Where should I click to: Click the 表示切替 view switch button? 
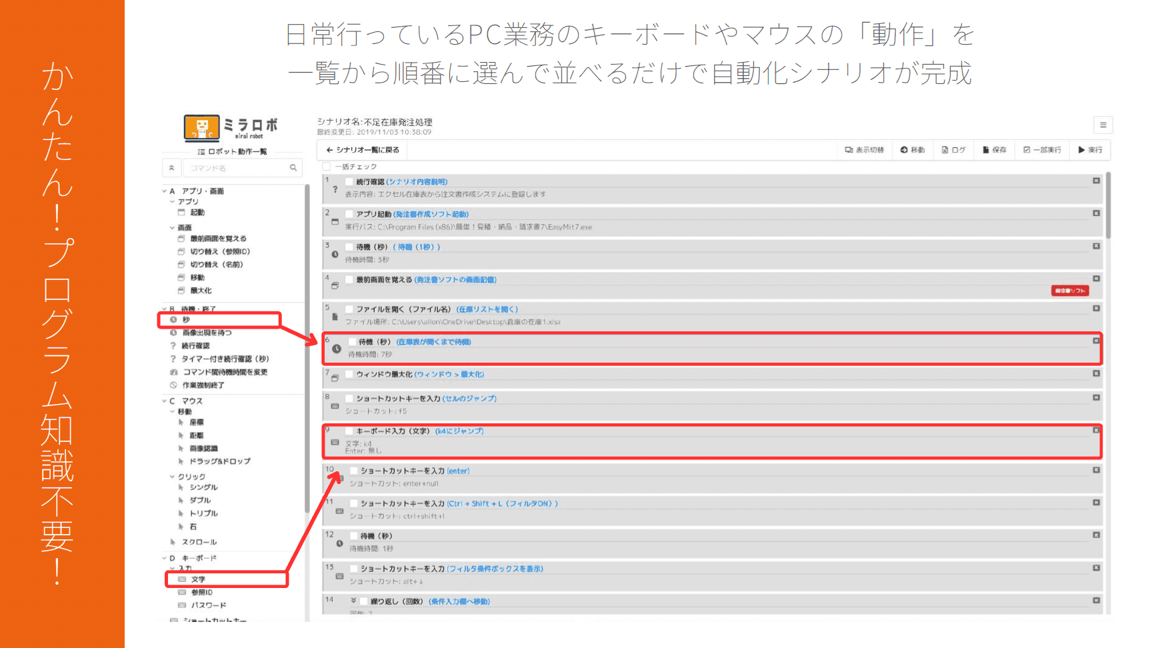pyautogui.click(x=864, y=150)
